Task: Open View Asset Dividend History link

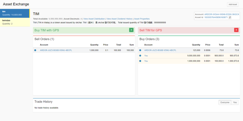Action: coord(119,19)
